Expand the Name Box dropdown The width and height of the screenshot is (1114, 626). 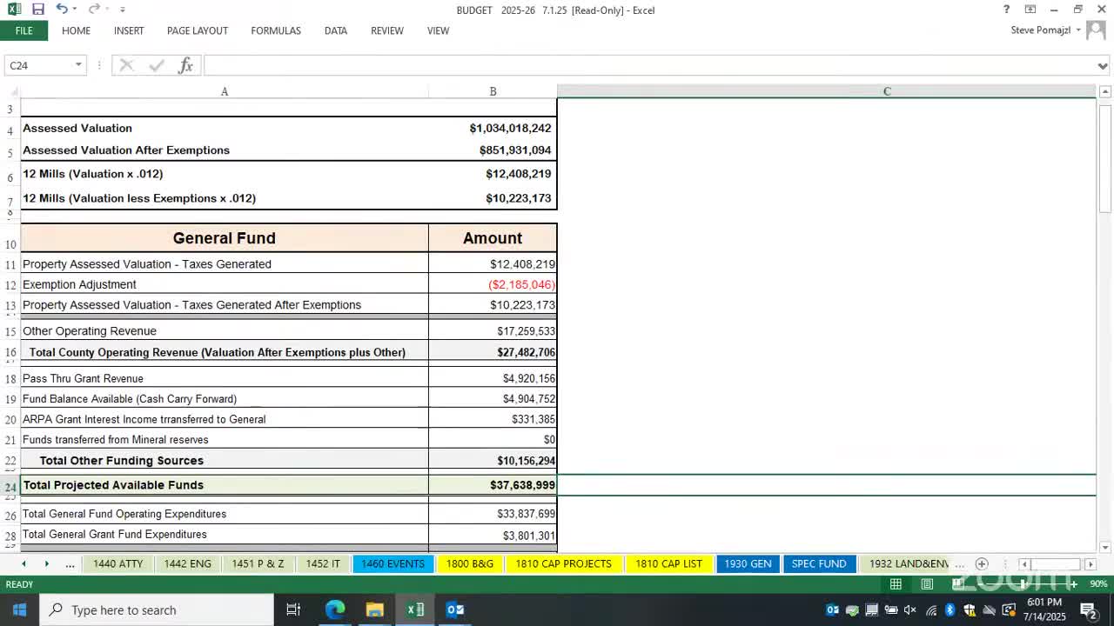78,65
